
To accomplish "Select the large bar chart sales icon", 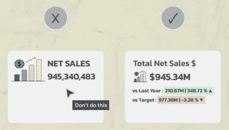I will pyautogui.click(x=28, y=69).
